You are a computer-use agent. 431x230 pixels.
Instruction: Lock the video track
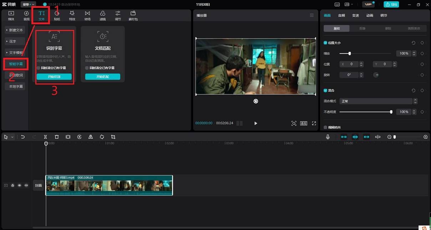tap(12, 185)
